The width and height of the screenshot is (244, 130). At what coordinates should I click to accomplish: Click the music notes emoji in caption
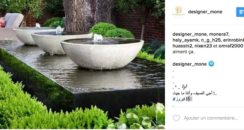(185, 87)
